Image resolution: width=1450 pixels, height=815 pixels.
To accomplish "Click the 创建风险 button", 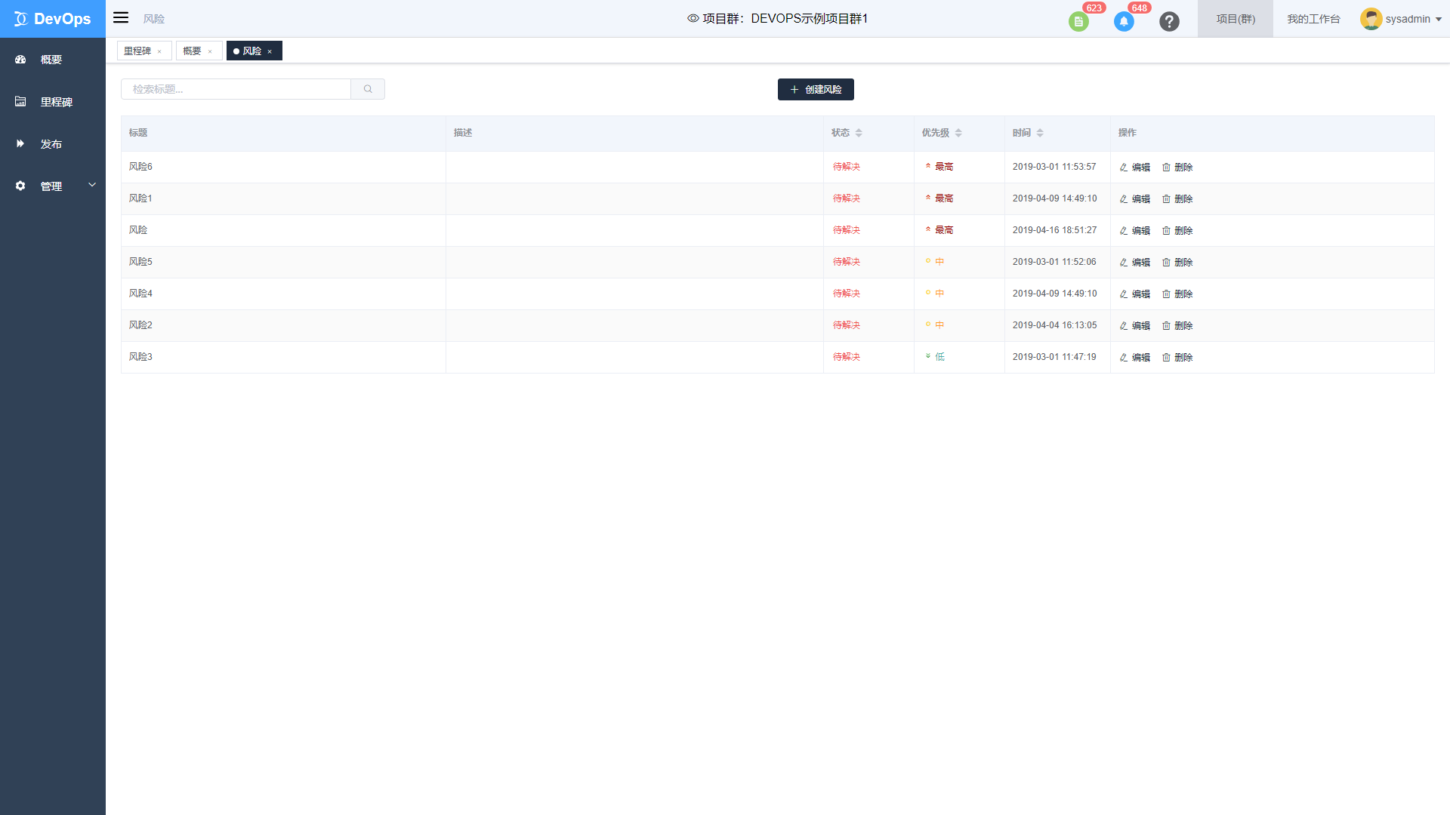I will coord(816,89).
